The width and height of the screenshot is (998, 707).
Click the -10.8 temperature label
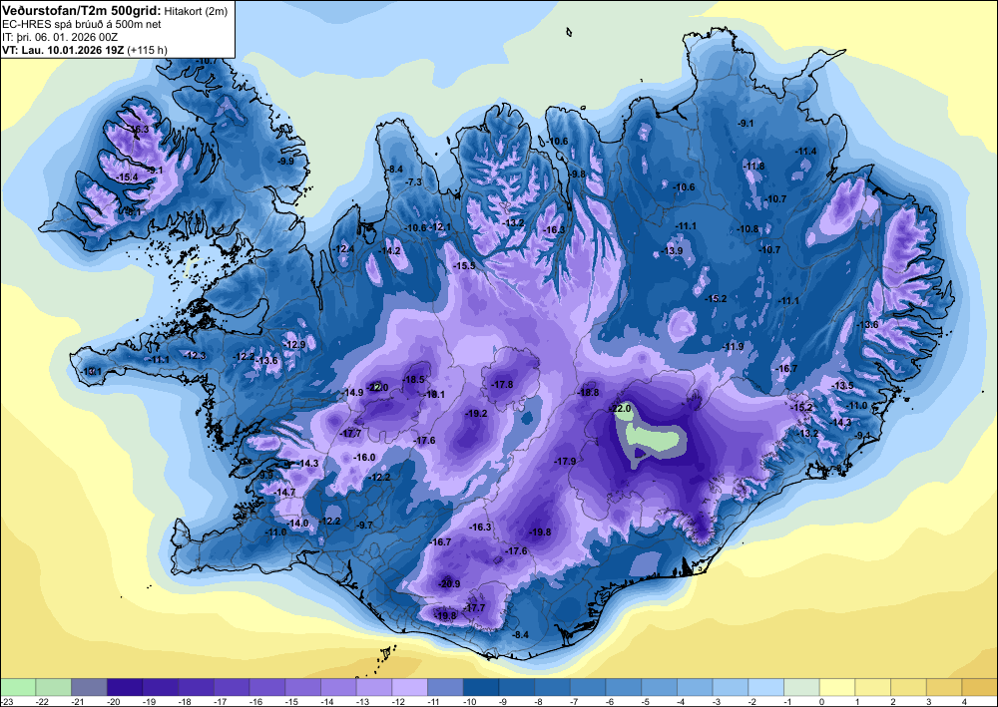(x=748, y=229)
